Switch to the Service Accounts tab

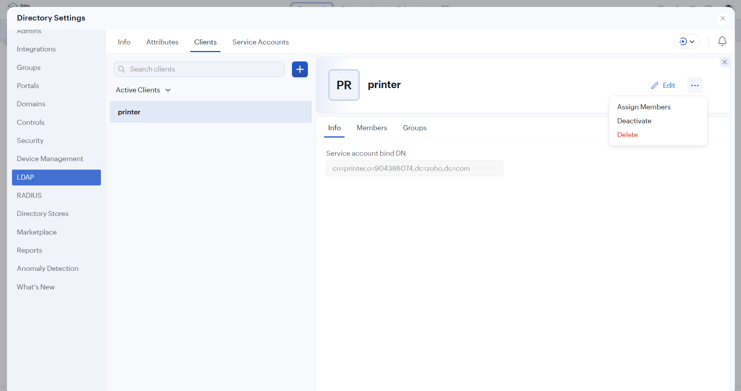(x=260, y=42)
